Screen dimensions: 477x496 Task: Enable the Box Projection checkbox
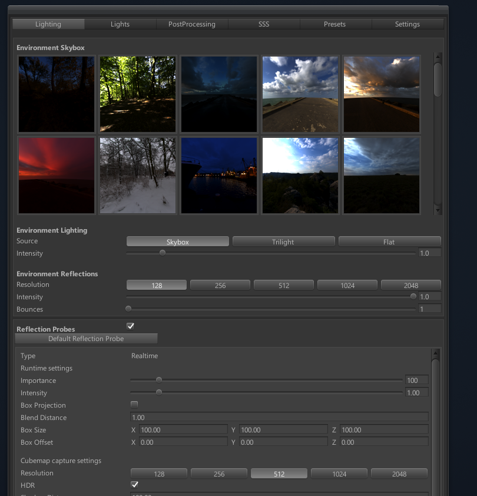point(134,405)
